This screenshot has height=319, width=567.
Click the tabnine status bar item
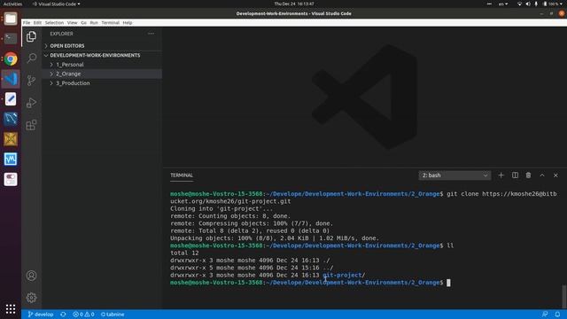113,315
